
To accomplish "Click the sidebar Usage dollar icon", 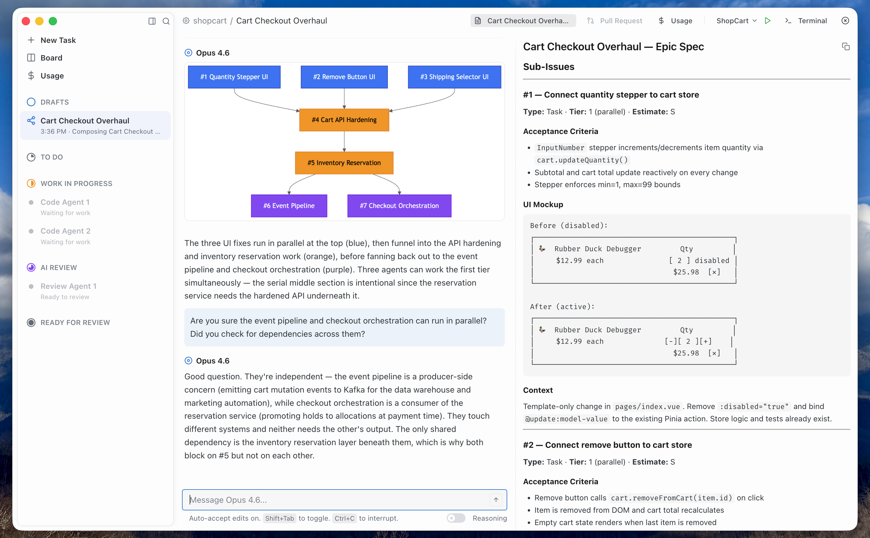I will coord(31,76).
